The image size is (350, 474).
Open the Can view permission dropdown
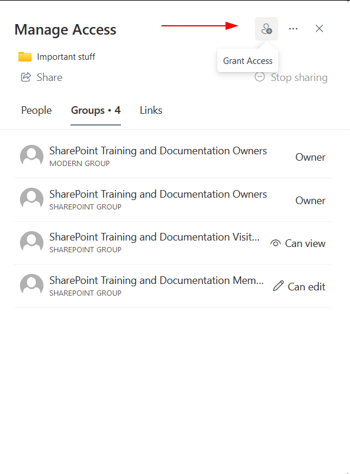(298, 243)
